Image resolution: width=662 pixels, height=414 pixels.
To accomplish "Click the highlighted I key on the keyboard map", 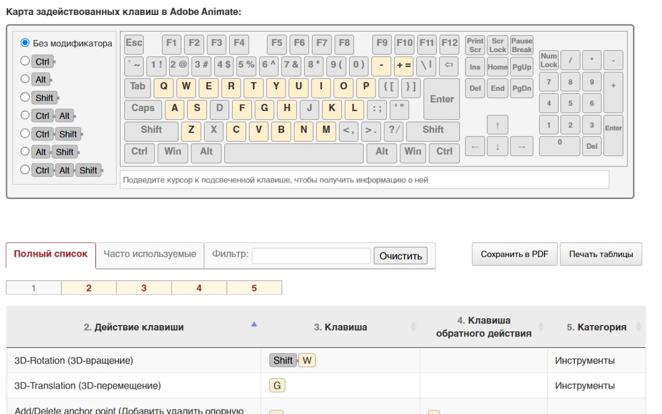I will point(321,87).
